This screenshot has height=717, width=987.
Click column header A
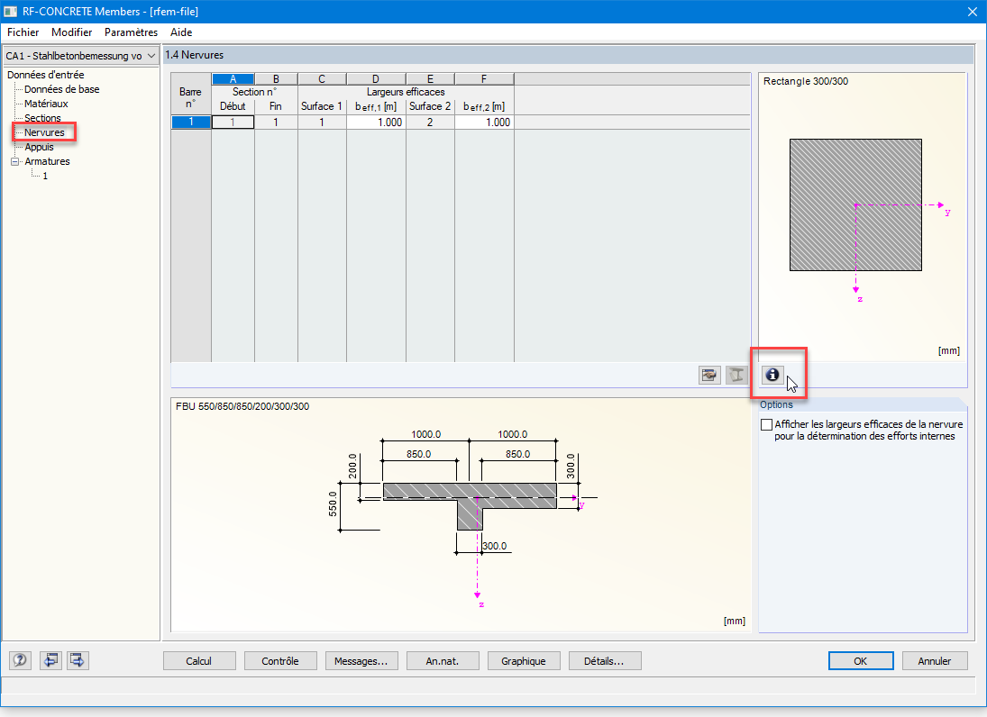pos(233,79)
